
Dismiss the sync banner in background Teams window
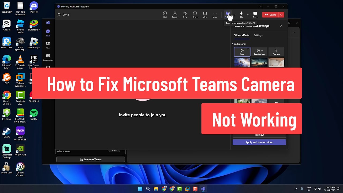(x=124, y=150)
